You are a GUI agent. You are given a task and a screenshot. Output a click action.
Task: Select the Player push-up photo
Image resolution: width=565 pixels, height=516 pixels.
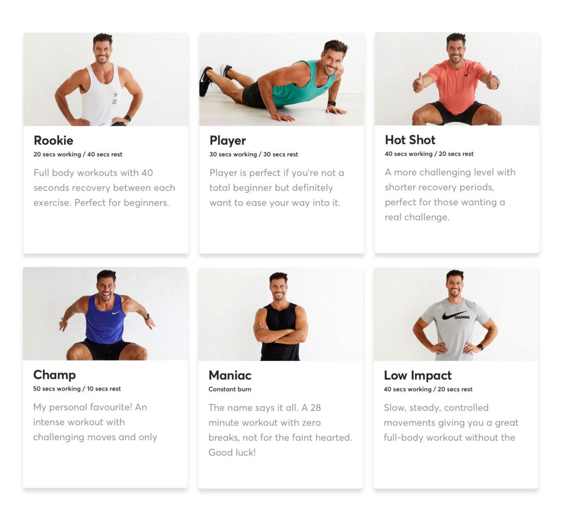281,79
